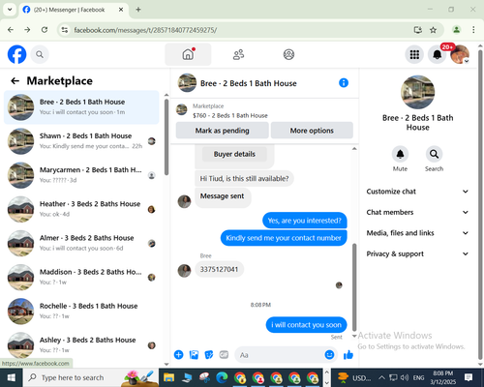The image size is (484, 387).
Task: Click the thumbs up like icon
Action: pyautogui.click(x=348, y=355)
